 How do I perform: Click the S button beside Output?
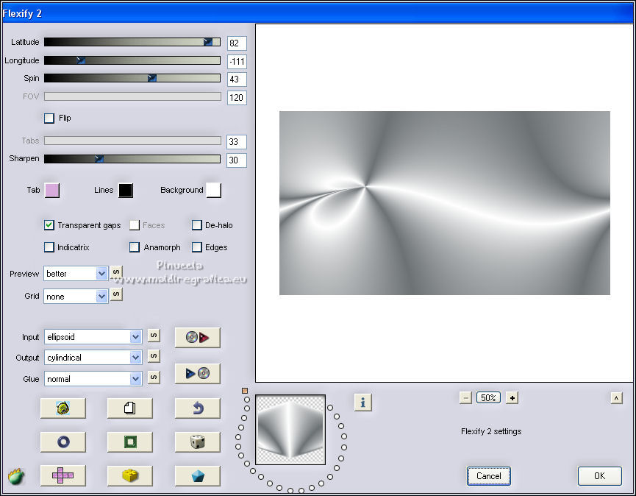[x=154, y=356]
